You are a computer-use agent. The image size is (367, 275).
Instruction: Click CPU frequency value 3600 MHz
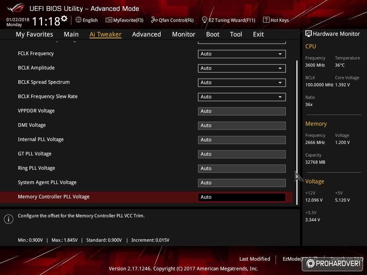[315, 65]
